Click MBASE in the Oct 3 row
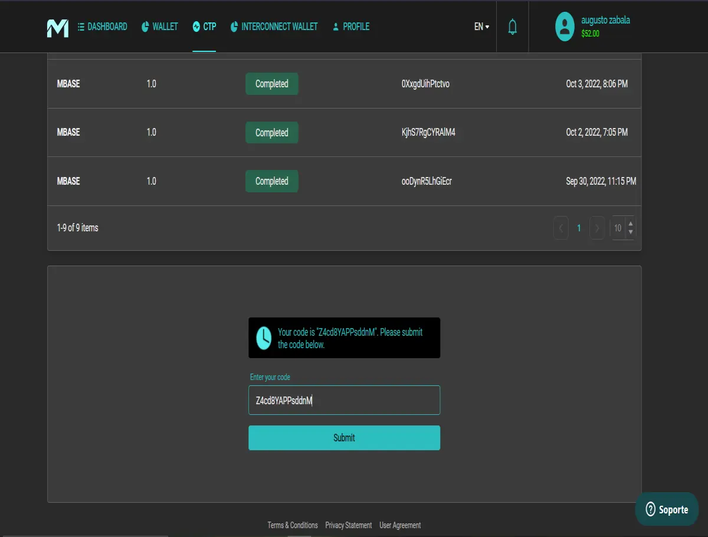 [x=68, y=84]
